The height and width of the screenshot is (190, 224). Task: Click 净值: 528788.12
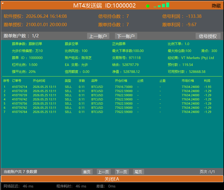click(126, 72)
